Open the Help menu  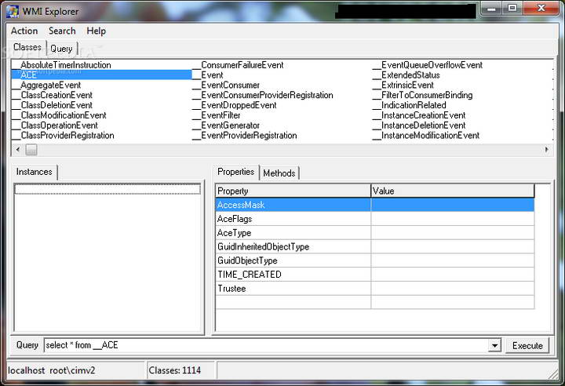(x=96, y=31)
